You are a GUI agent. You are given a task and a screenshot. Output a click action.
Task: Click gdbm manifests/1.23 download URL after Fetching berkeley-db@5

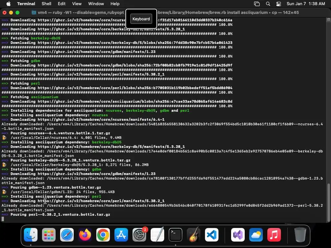96,52
